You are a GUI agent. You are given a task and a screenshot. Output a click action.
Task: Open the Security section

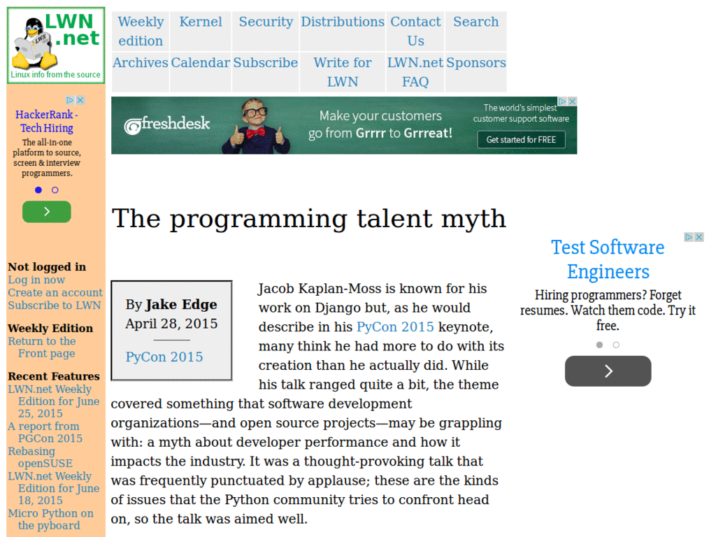coord(265,22)
